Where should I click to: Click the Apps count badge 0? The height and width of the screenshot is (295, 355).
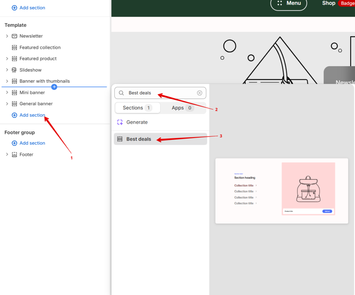(190, 108)
